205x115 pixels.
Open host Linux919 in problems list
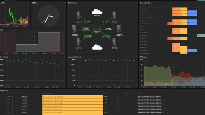[x=24, y=106]
